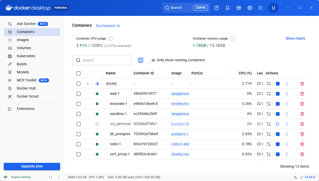Open more actions for web-1

coord(287,94)
